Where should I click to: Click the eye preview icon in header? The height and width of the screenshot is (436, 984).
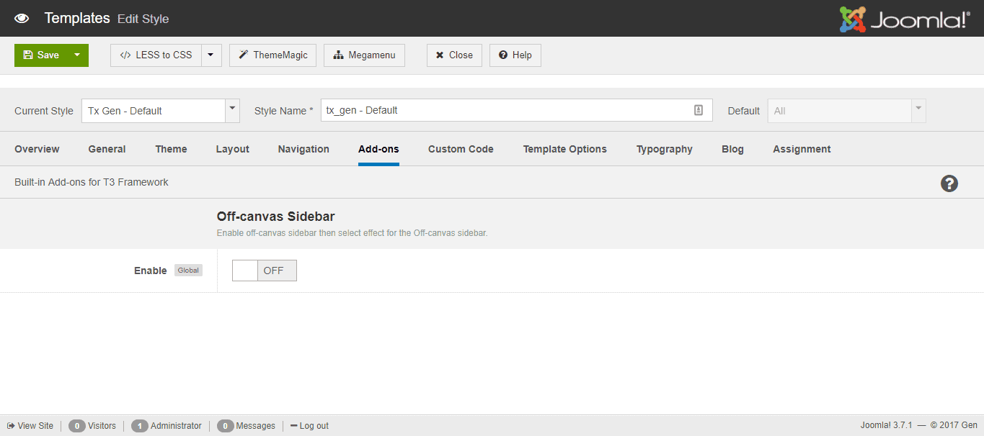22,19
